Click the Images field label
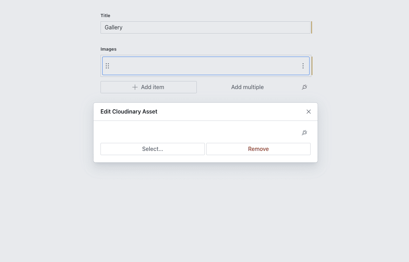 (109, 49)
